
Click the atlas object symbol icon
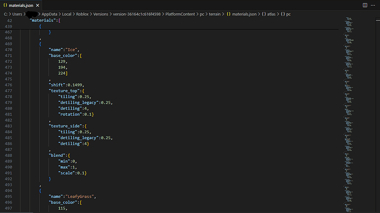tap(264, 14)
